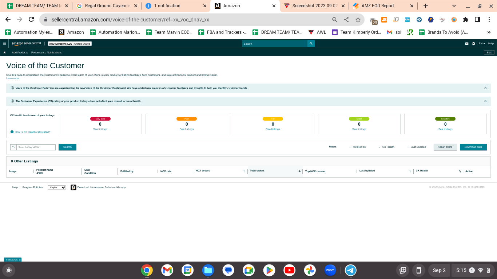
Task: Expand the Last updated filter dropdown
Action: pyautogui.click(x=417, y=147)
